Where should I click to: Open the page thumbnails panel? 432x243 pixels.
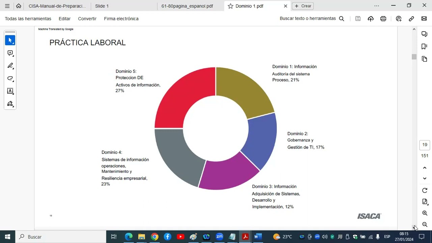pos(425,59)
